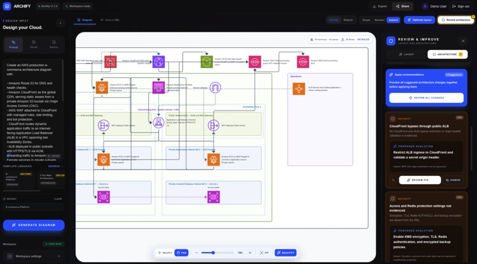The image size is (477, 264).
Task: Close the Review & Improve panel
Action: [x=463, y=41]
